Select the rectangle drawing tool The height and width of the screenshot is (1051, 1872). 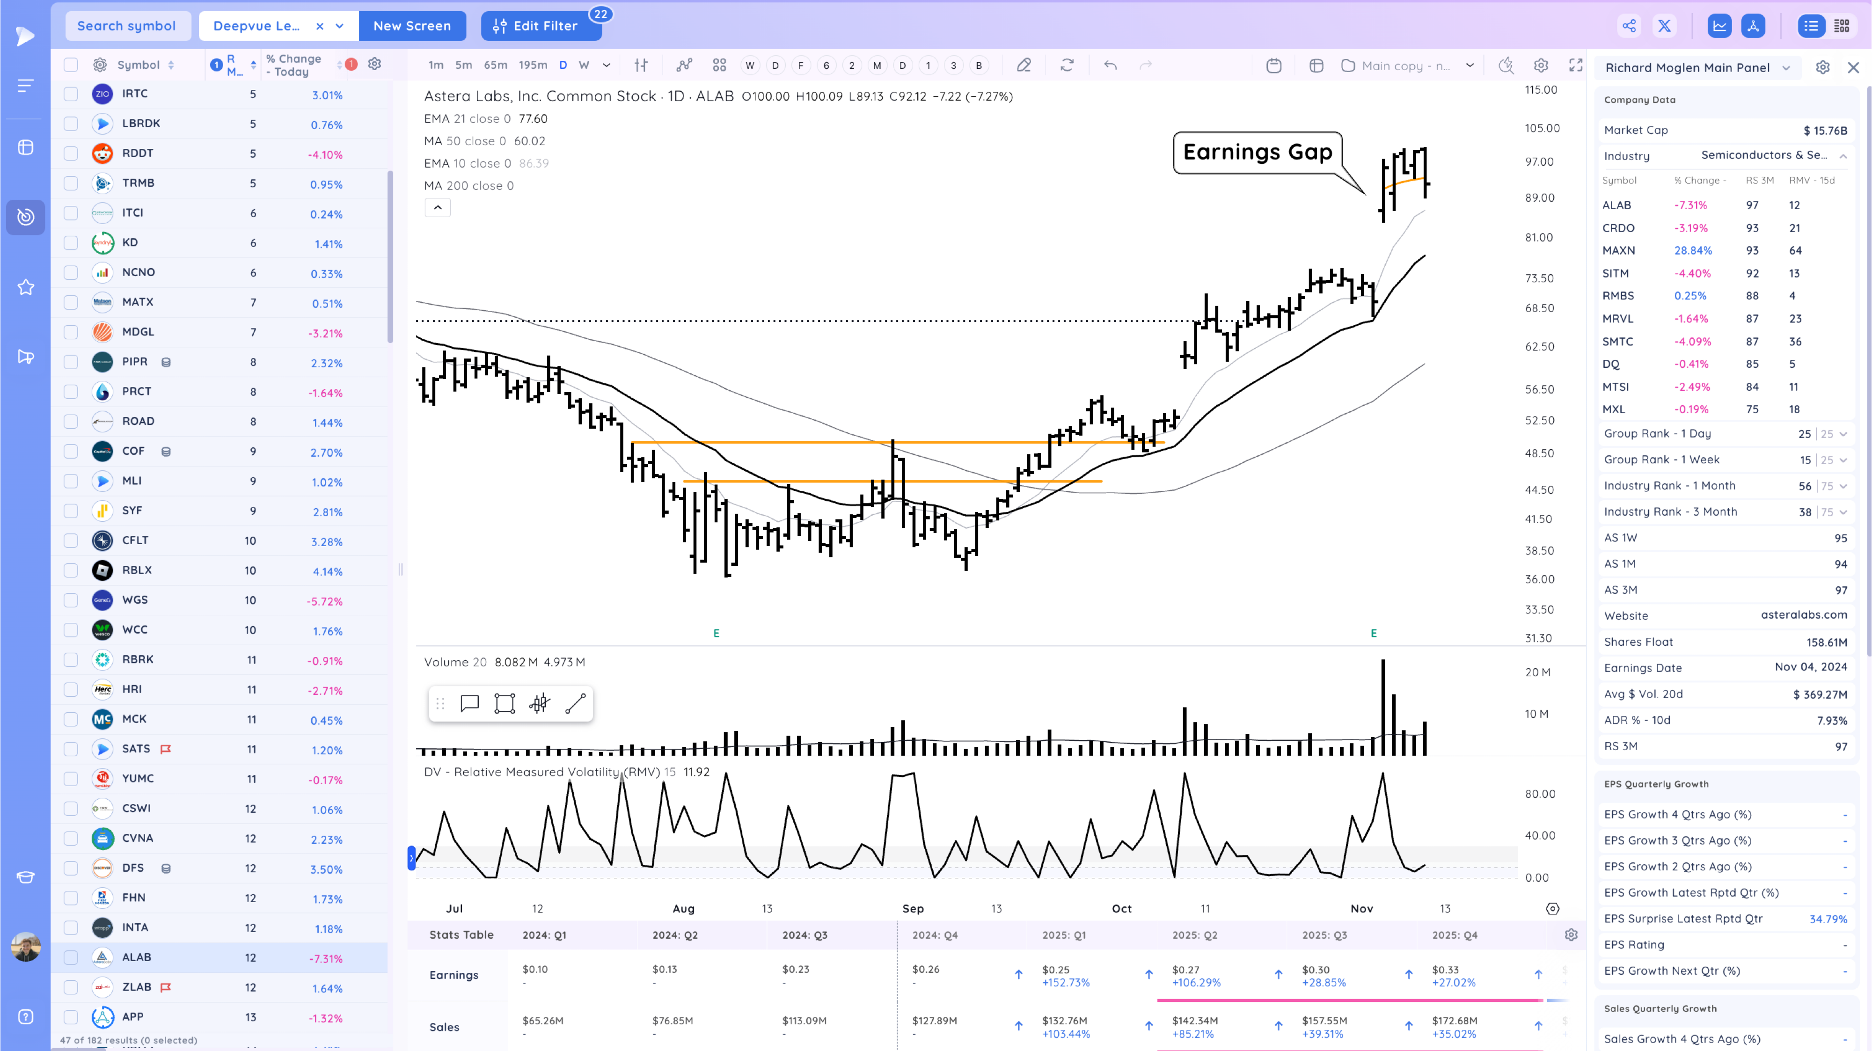[x=505, y=704]
